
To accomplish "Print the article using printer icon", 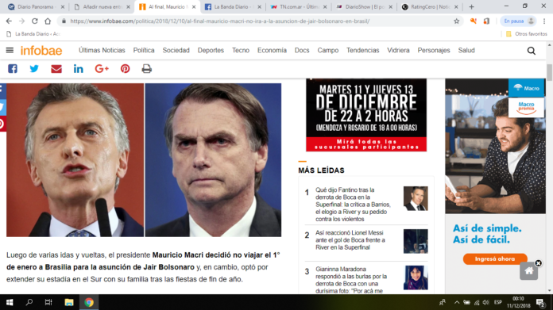I will 147,69.
